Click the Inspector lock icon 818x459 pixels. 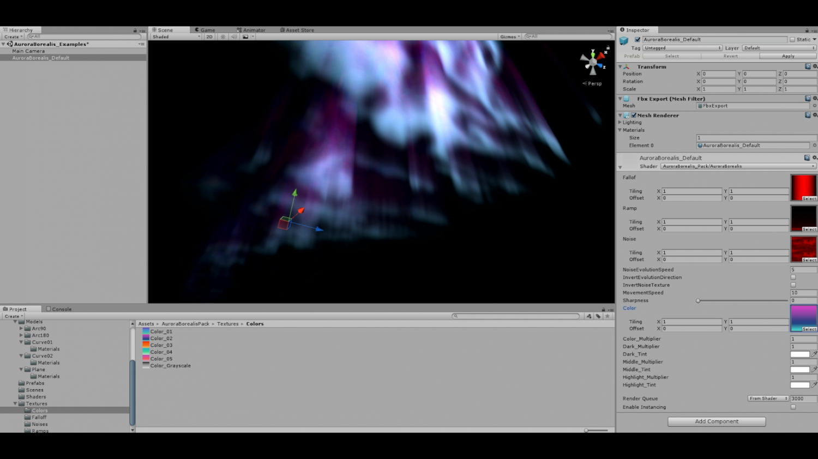click(807, 31)
